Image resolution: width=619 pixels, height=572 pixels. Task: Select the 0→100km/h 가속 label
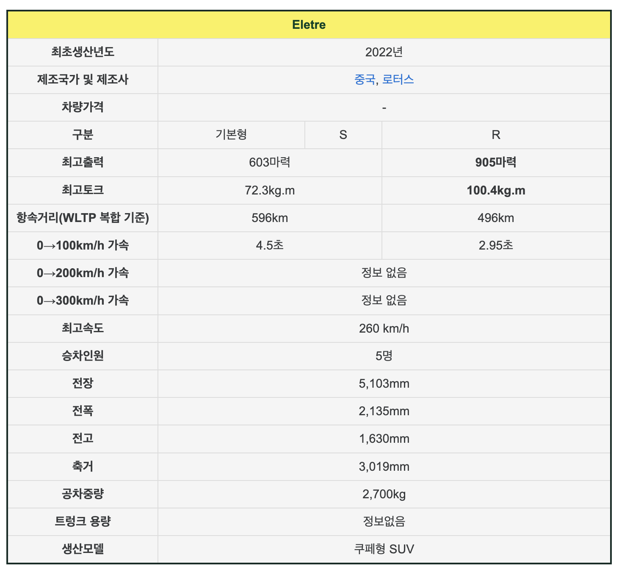83,245
